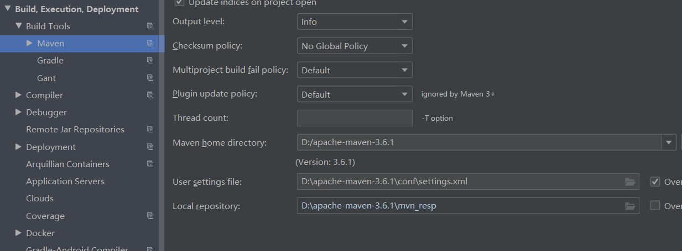Expand the Maven home directory dropdown arrow
Screen dimensions: 682x251
point(669,142)
